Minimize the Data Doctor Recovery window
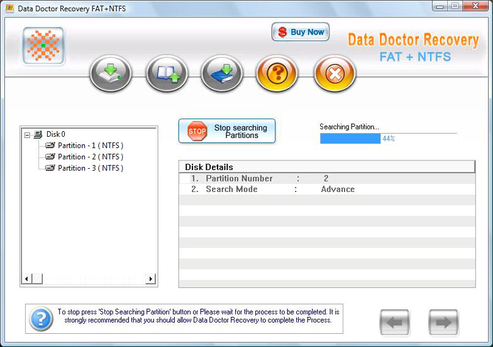 [440, 6]
